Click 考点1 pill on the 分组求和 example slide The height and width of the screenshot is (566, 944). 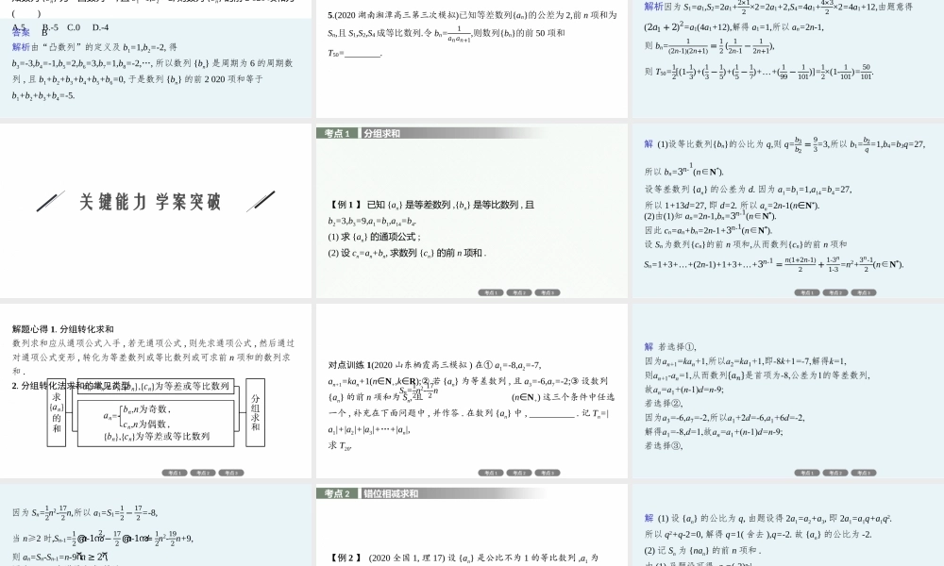(x=490, y=291)
